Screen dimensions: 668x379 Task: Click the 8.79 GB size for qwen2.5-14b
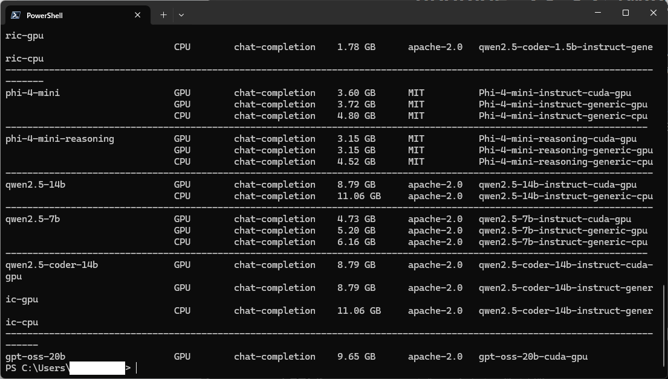[356, 185]
